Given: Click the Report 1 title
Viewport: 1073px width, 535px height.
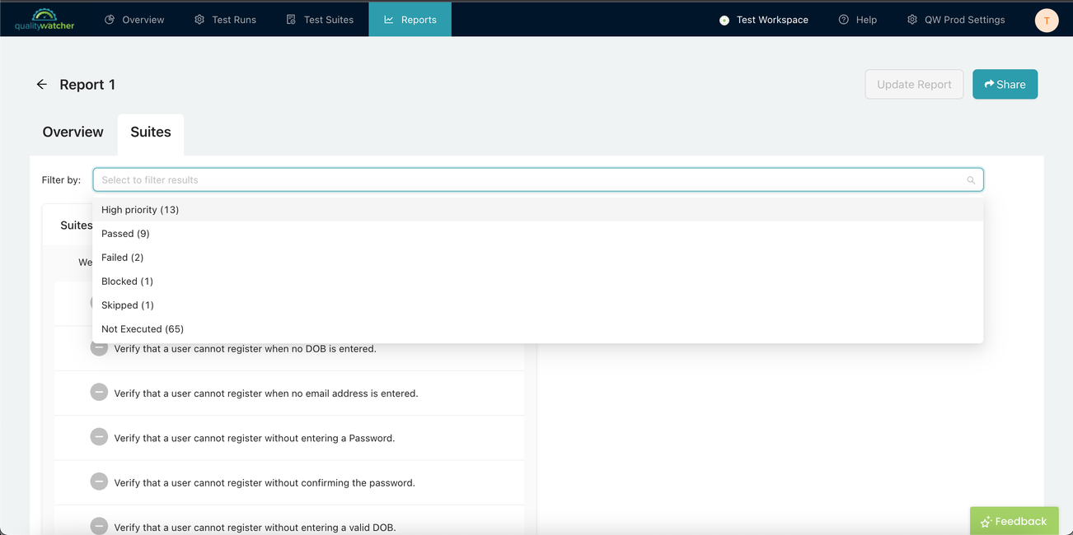Looking at the screenshot, I should coord(87,85).
